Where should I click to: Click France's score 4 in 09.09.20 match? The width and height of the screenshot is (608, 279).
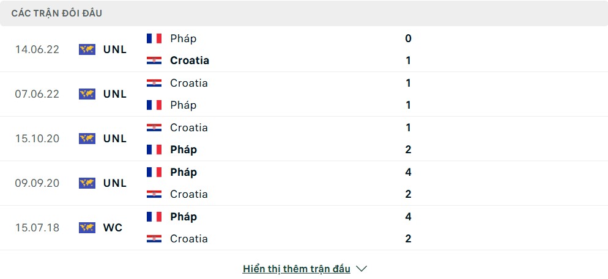(408, 172)
